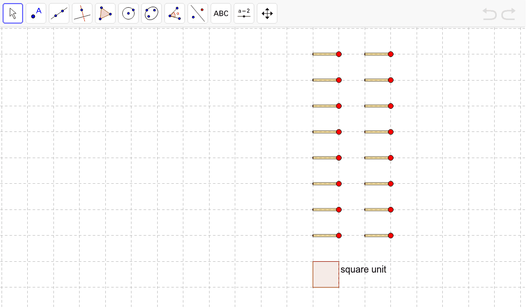This screenshot has width=526, height=308.
Task: Click the 'square unit' text label
Action: point(363,269)
